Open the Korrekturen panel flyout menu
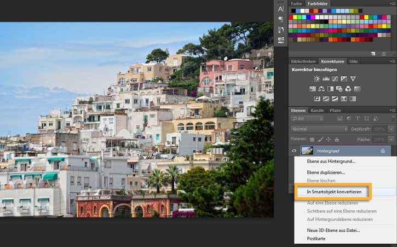 coord(393,61)
